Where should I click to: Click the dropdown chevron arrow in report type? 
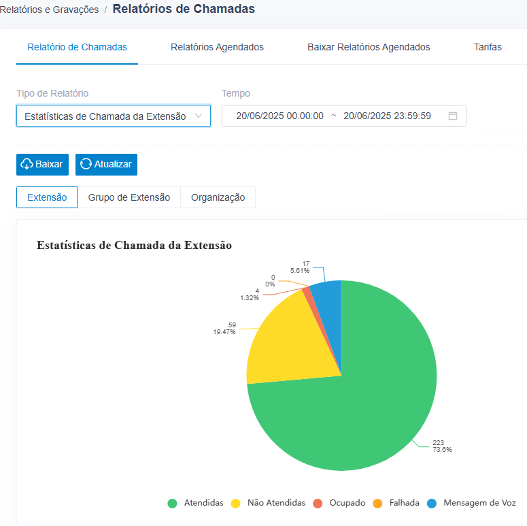(199, 116)
